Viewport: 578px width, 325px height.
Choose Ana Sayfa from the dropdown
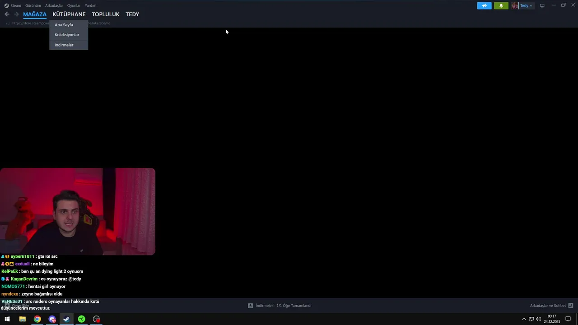(x=69, y=25)
